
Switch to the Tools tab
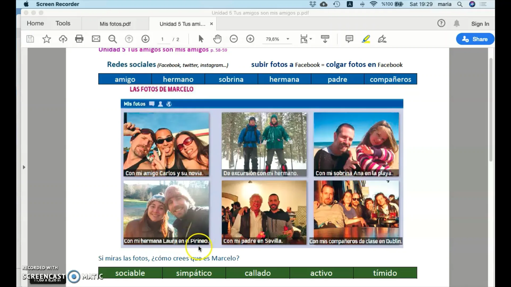63,23
